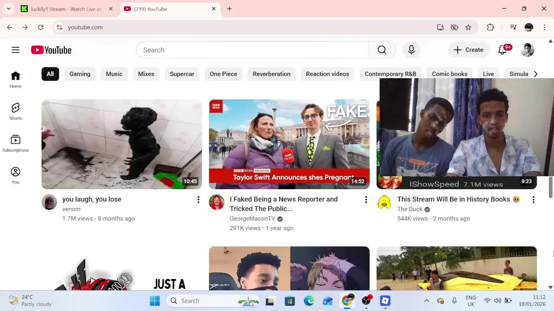Open options menu for 'I Faked Being a News Reporter'
554x311 pixels.
click(366, 200)
